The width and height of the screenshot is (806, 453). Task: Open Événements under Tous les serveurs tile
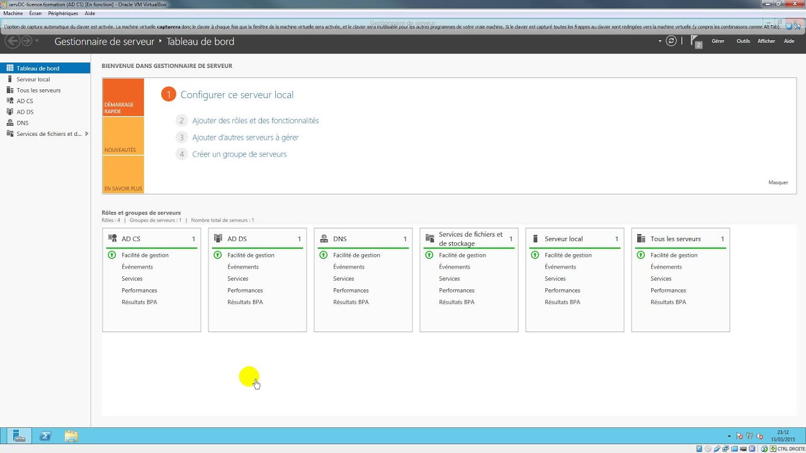point(666,267)
